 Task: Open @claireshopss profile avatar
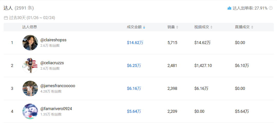[30, 43]
